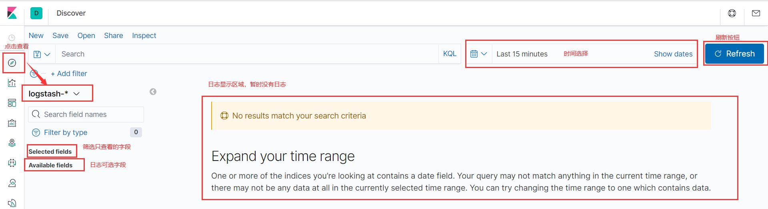Open the saved query dropdown menu
The image size is (768, 209).
coord(42,54)
